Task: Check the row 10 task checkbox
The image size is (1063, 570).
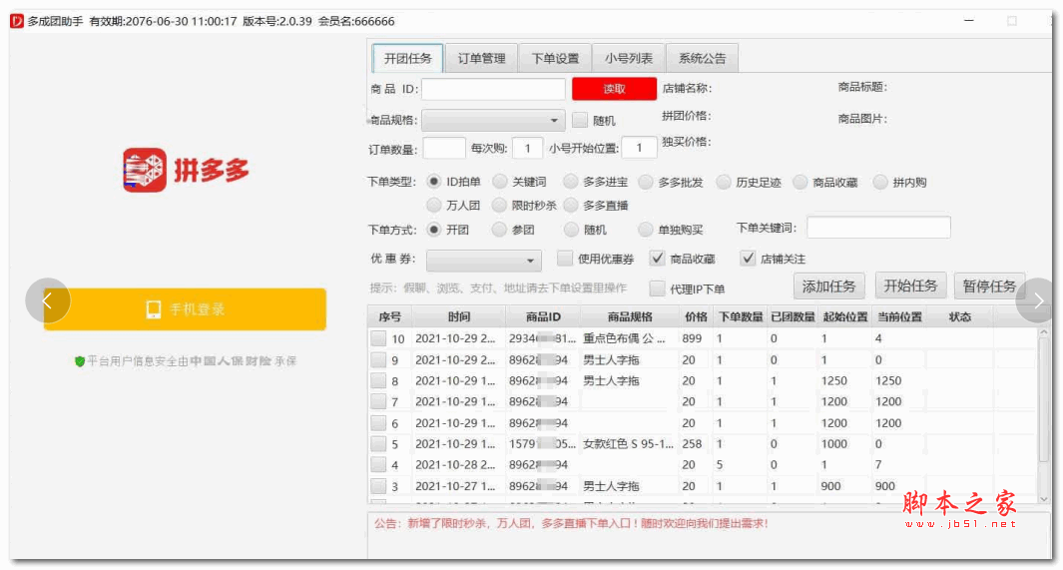Action: tap(378, 338)
